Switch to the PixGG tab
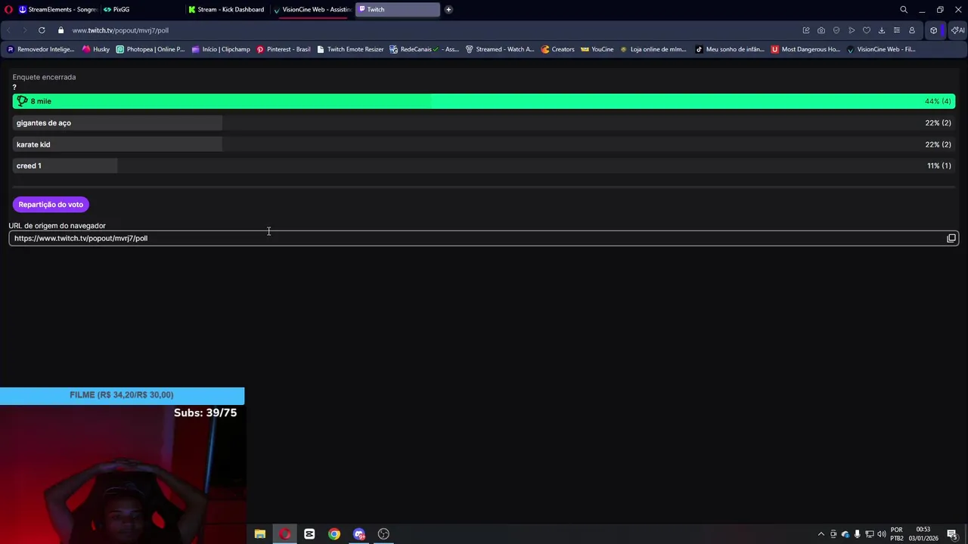 click(x=141, y=9)
